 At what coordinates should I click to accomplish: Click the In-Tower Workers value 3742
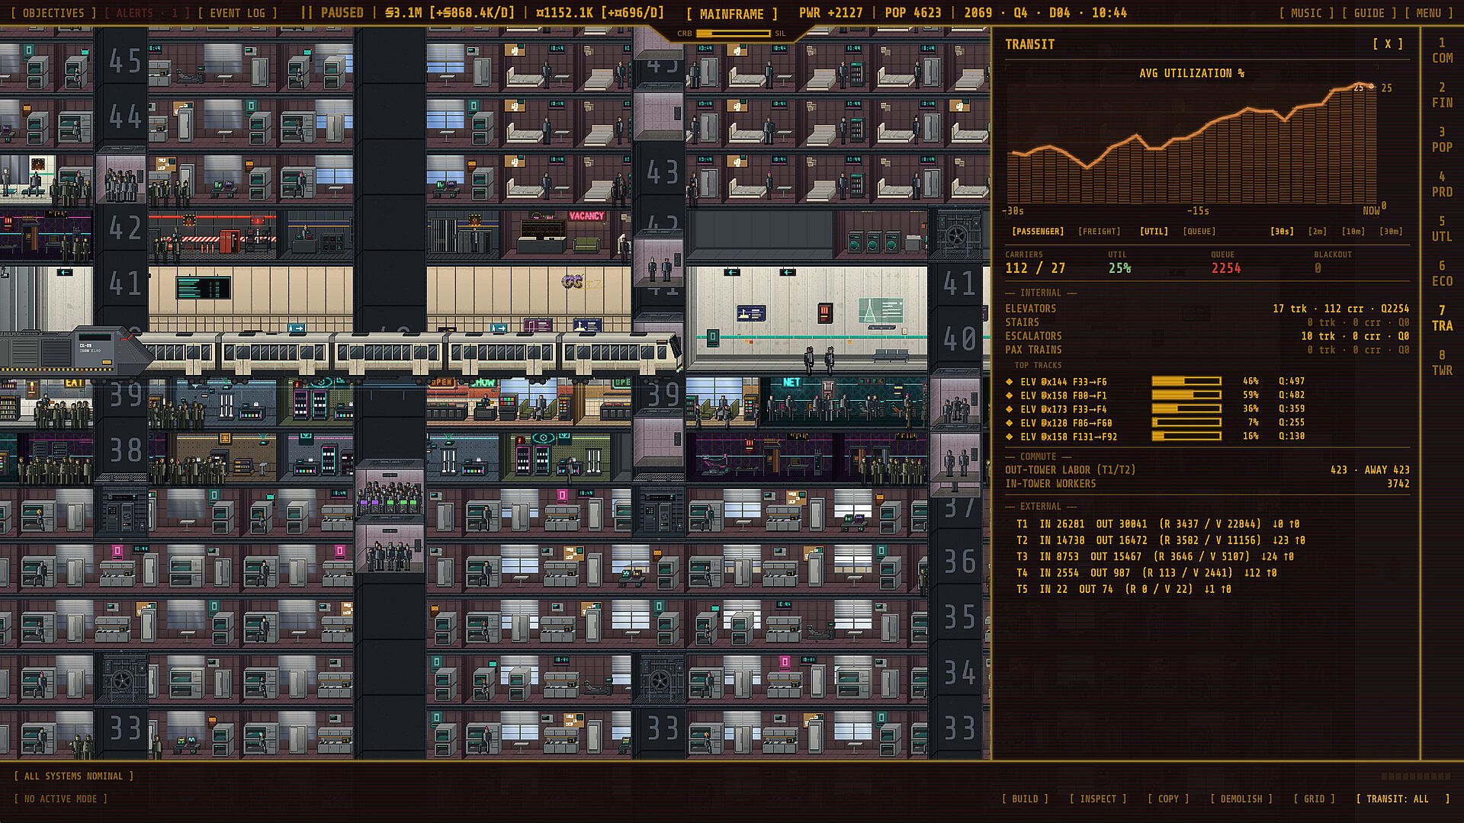point(1398,484)
